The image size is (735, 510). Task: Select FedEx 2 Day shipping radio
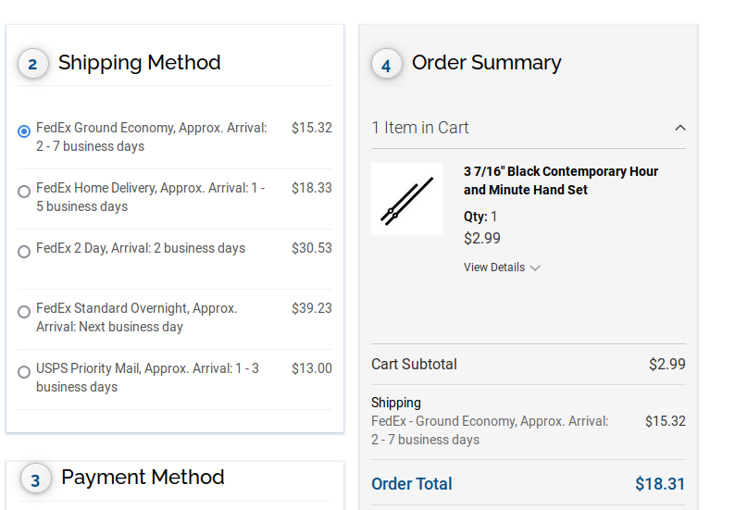[x=24, y=252]
